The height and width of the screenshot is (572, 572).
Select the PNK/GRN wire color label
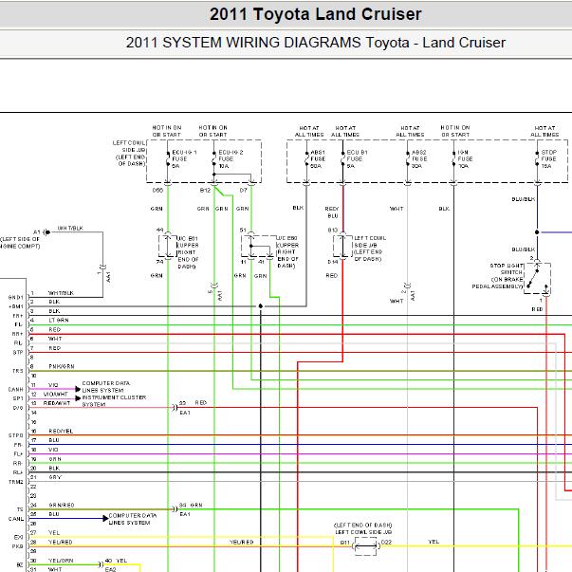(x=62, y=366)
